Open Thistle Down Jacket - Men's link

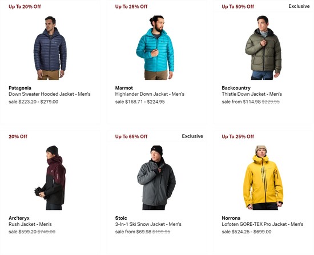point(252,94)
